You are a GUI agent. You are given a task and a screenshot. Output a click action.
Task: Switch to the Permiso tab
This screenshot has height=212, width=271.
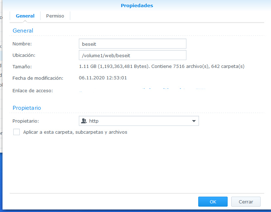(x=55, y=16)
